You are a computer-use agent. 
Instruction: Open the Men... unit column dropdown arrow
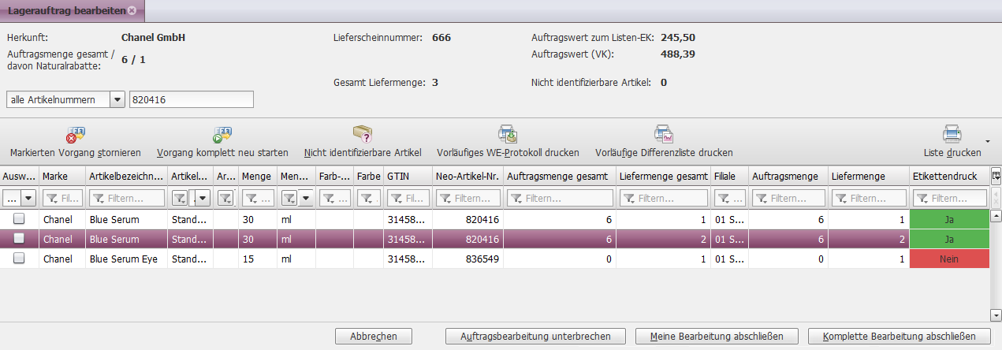tap(304, 198)
